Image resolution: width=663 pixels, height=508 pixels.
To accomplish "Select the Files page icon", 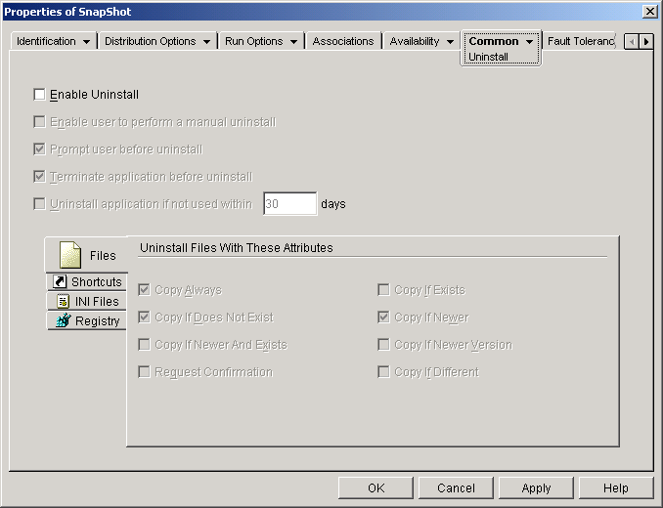I will [x=70, y=255].
